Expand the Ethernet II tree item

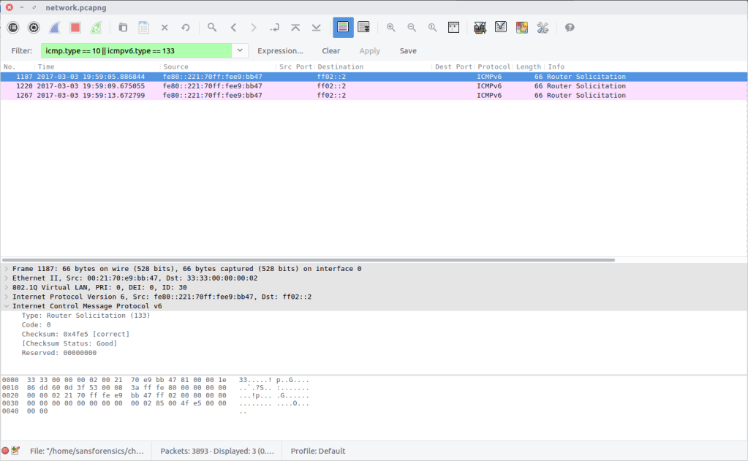click(x=7, y=278)
